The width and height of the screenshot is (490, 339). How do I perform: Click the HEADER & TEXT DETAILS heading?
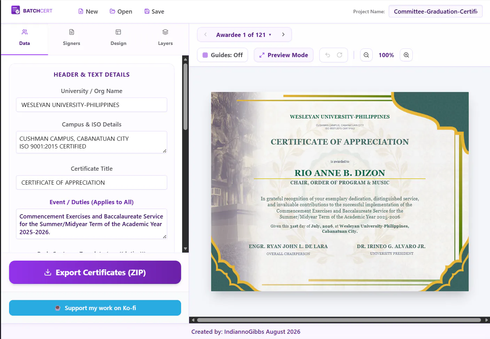click(x=92, y=75)
